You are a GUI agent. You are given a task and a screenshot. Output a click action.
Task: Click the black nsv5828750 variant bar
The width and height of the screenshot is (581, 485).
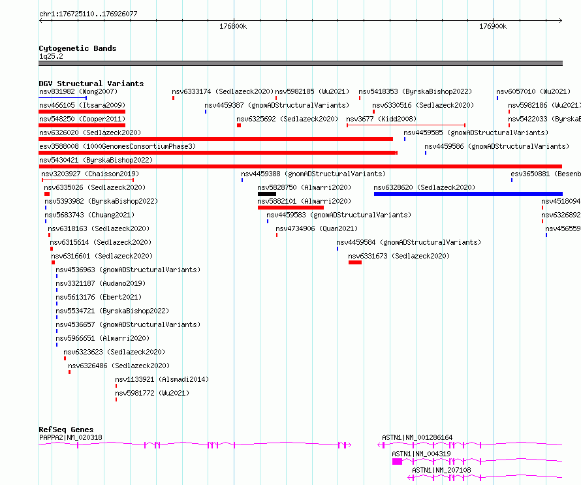click(267, 194)
